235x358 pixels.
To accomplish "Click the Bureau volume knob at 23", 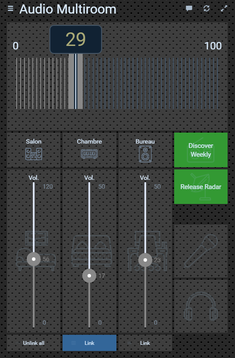I will point(145,260).
